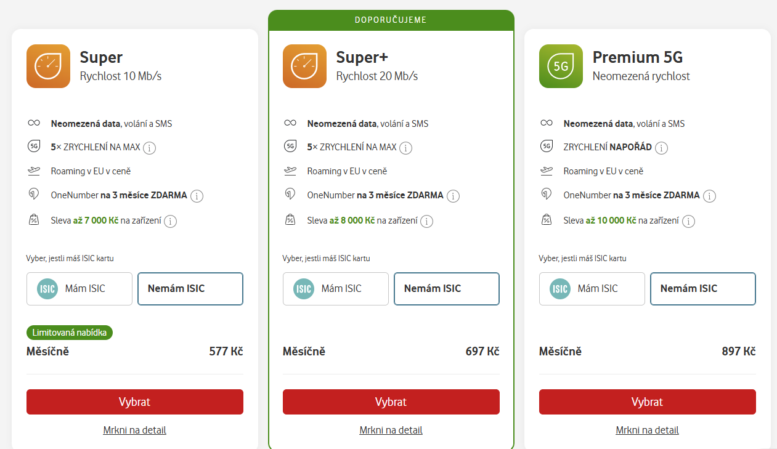Select Mám ISIC for the Super plan
This screenshot has width=777, height=449.
(79, 289)
